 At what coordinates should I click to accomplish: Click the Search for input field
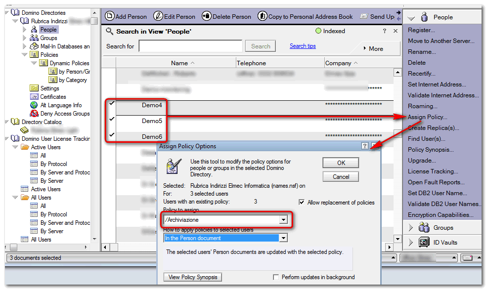pos(190,46)
